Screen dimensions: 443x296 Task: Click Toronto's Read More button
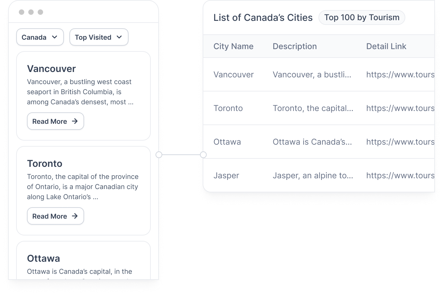[x=55, y=216]
